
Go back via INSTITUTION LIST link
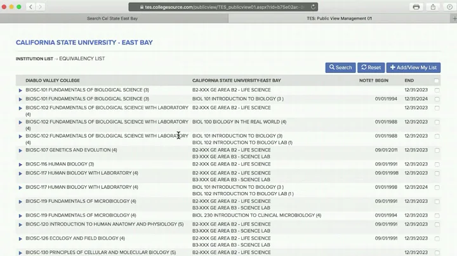[34, 59]
